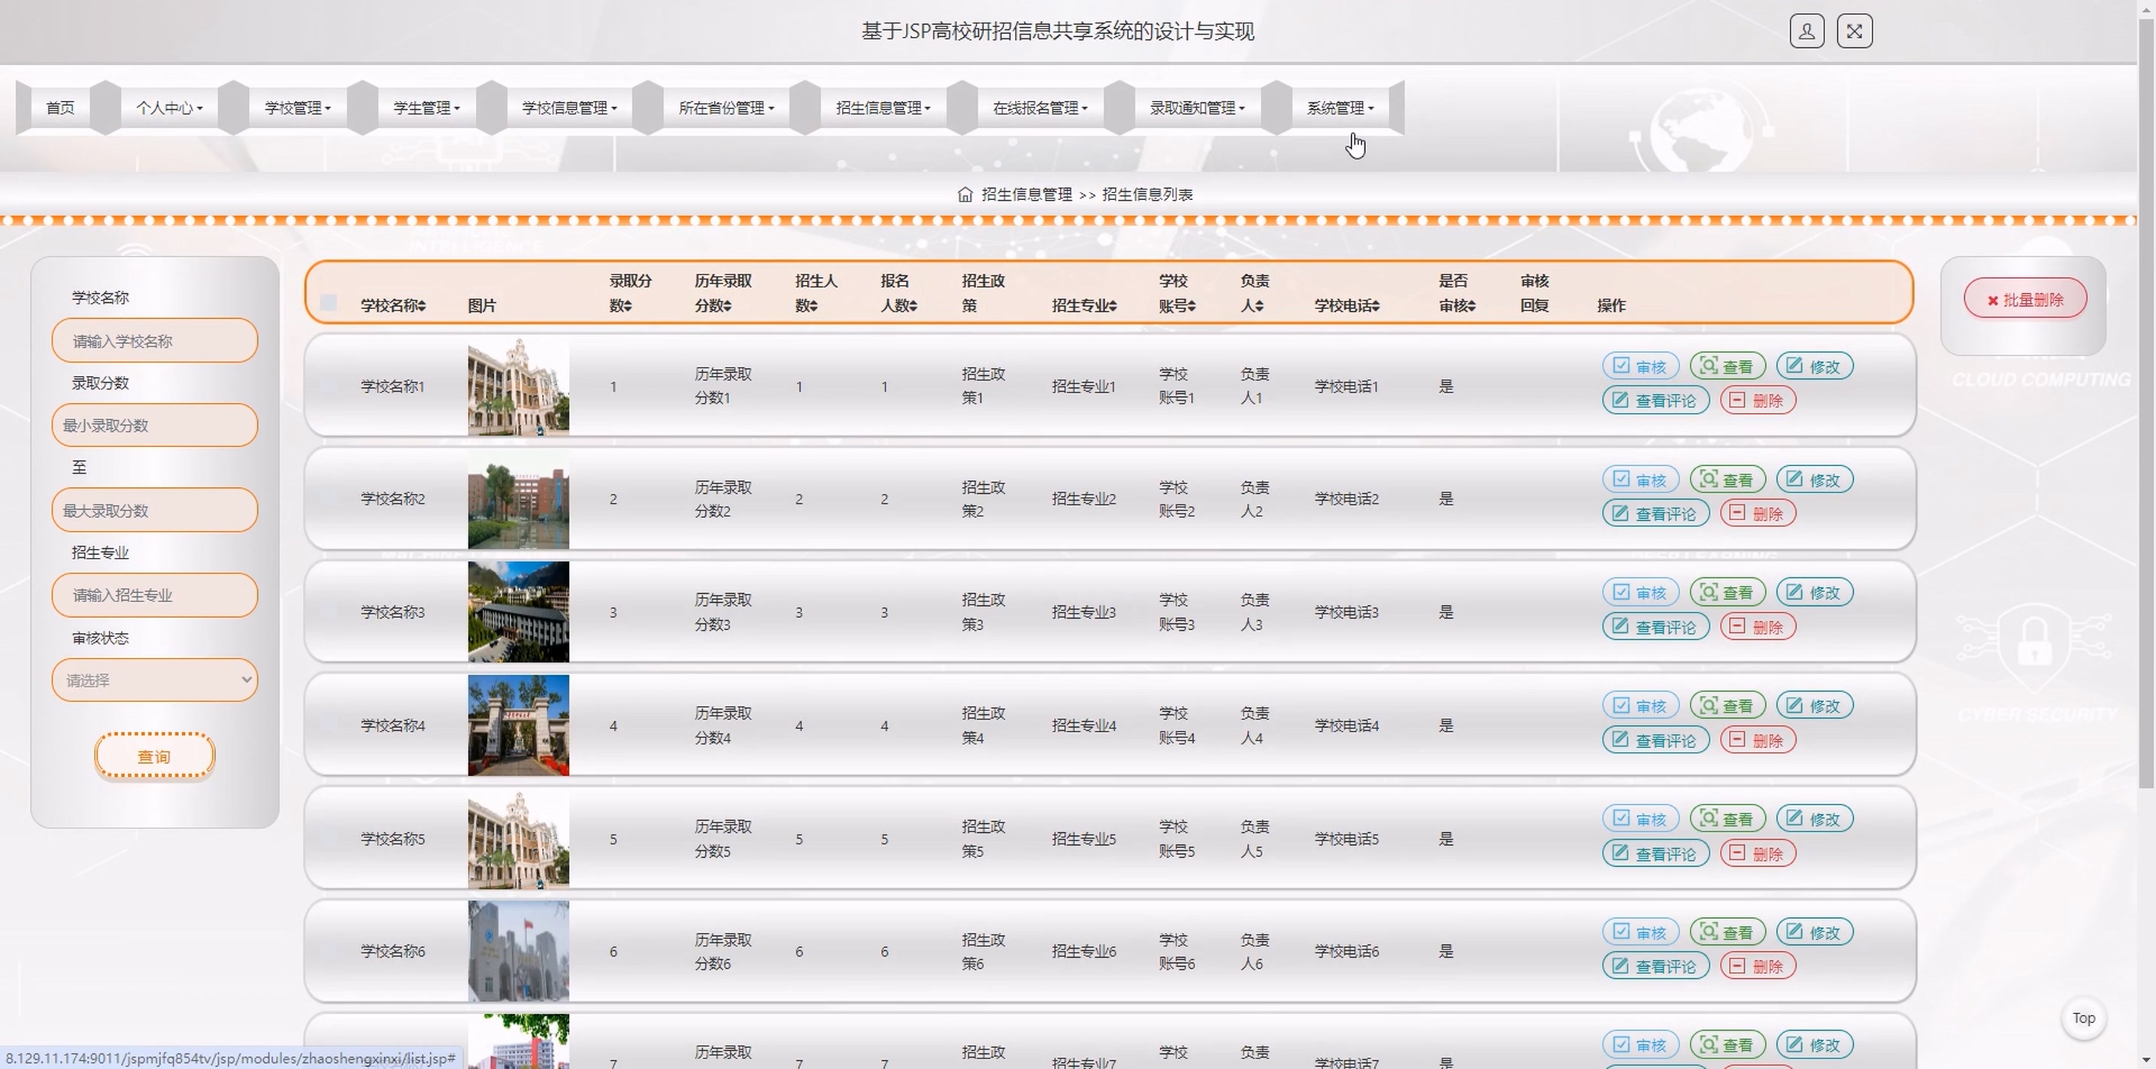Open the user profile icon at top
Screen dimensions: 2156x1069
(1806, 31)
